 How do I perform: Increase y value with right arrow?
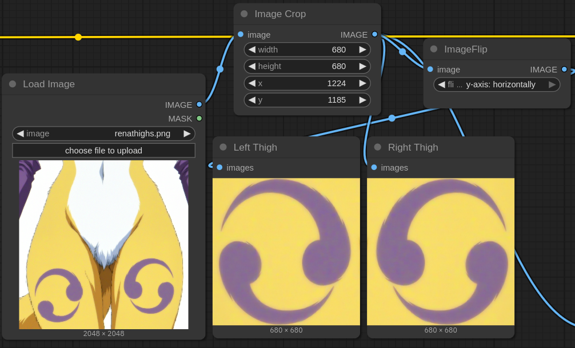coord(363,100)
